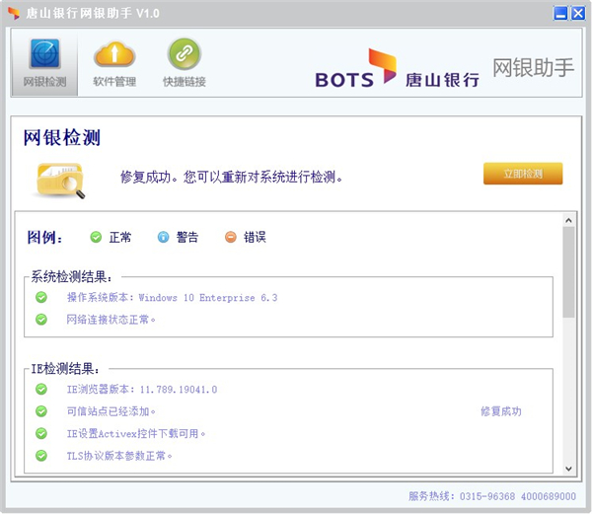The image size is (592, 514).
Task: Select the 操作系统版本 Windows 10 Enterprise text
Action: click(172, 297)
